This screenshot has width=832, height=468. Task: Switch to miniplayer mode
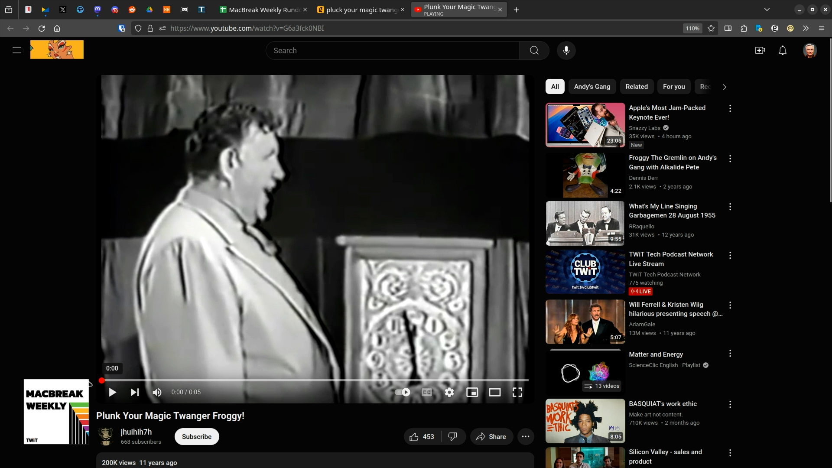[x=472, y=392]
